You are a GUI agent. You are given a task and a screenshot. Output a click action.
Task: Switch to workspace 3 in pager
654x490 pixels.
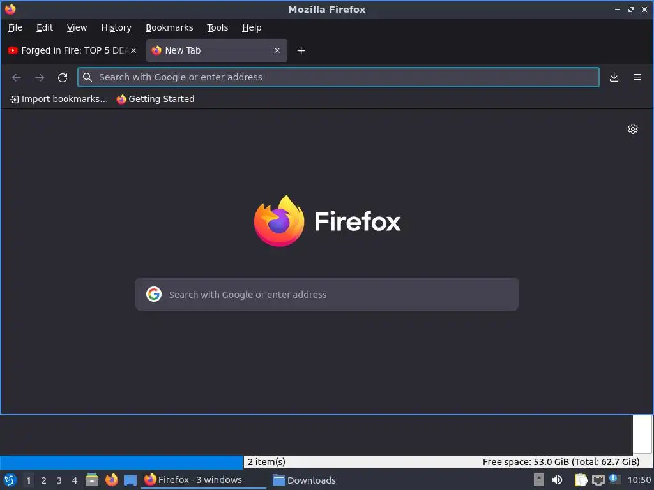click(59, 480)
